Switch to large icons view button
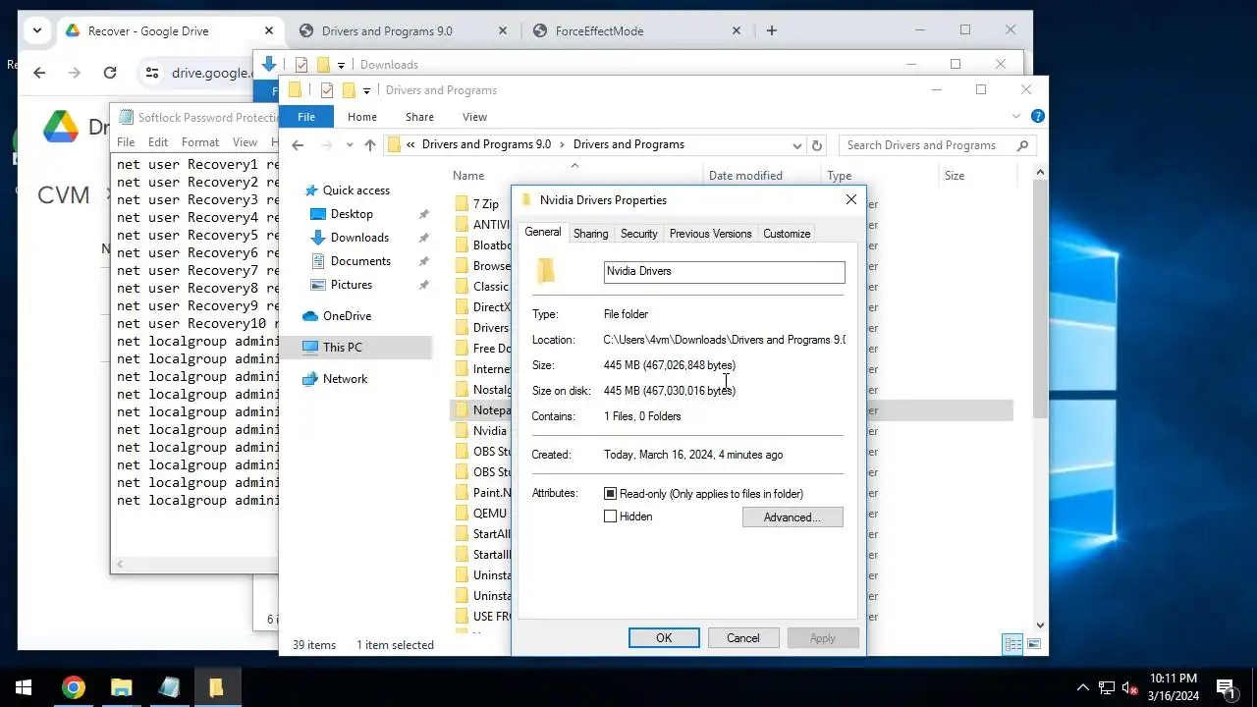Screen dimensions: 1257x707 [x=1033, y=644]
